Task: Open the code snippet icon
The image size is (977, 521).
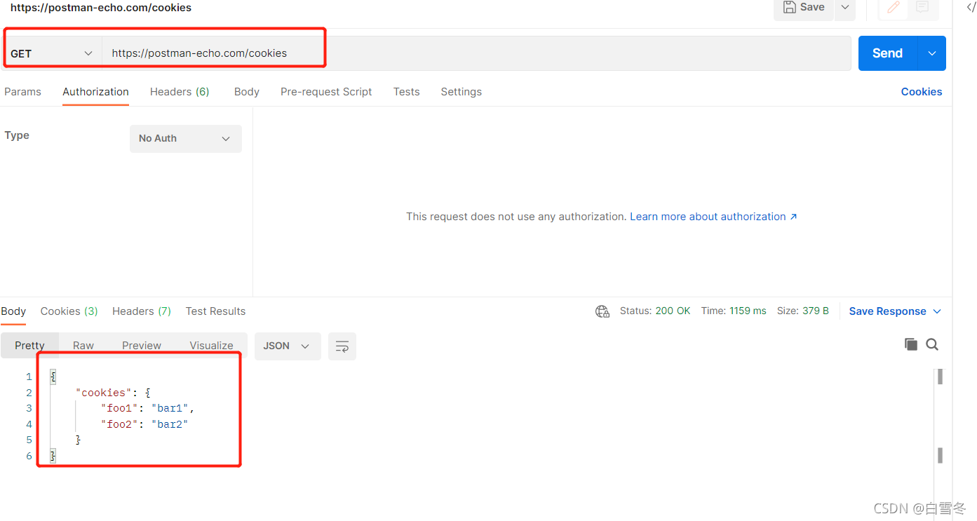Action: [971, 7]
